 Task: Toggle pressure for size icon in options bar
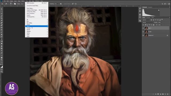pos(73,4)
